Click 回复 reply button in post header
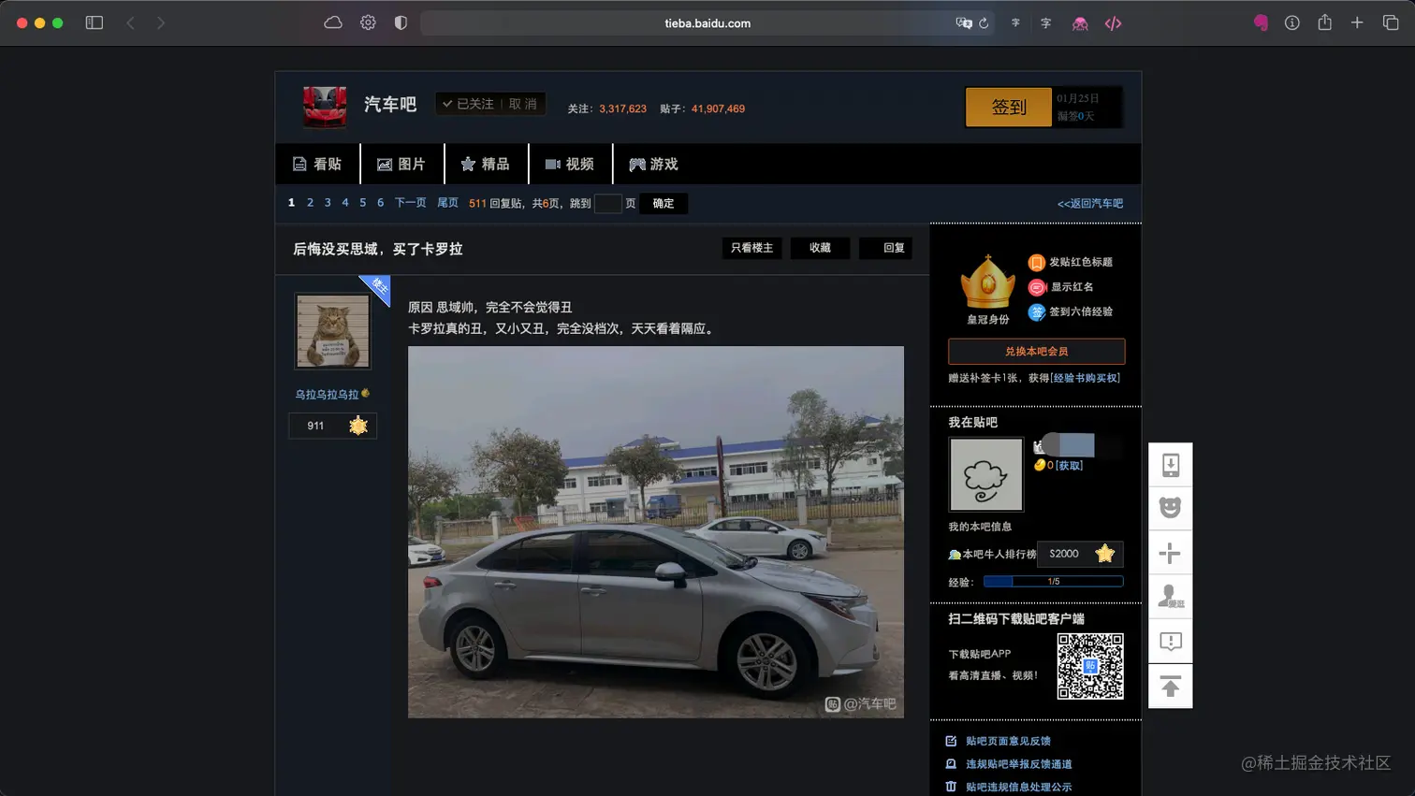The image size is (1415, 796). (x=886, y=248)
